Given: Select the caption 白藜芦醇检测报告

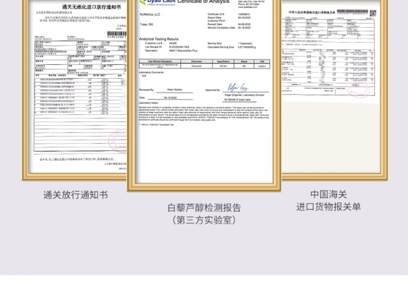Looking at the screenshot, I should click(x=204, y=208).
